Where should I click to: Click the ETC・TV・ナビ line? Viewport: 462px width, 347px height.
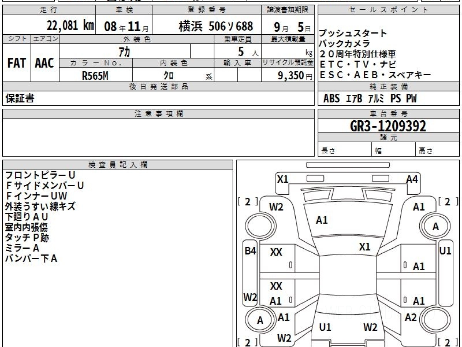point(358,64)
